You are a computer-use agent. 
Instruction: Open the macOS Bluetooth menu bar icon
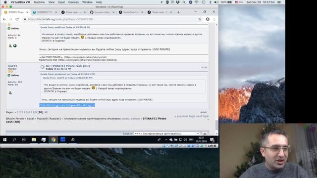pos(210,2)
